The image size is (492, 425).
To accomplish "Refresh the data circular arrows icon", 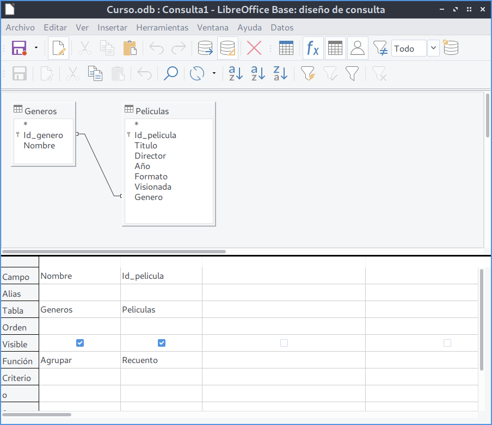I will [x=197, y=74].
